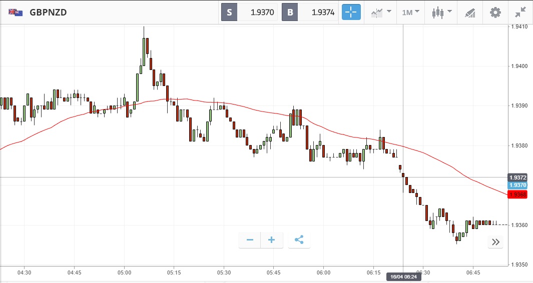
Task: Click the GBPNZD flag icon
Action: pyautogui.click(x=16, y=12)
